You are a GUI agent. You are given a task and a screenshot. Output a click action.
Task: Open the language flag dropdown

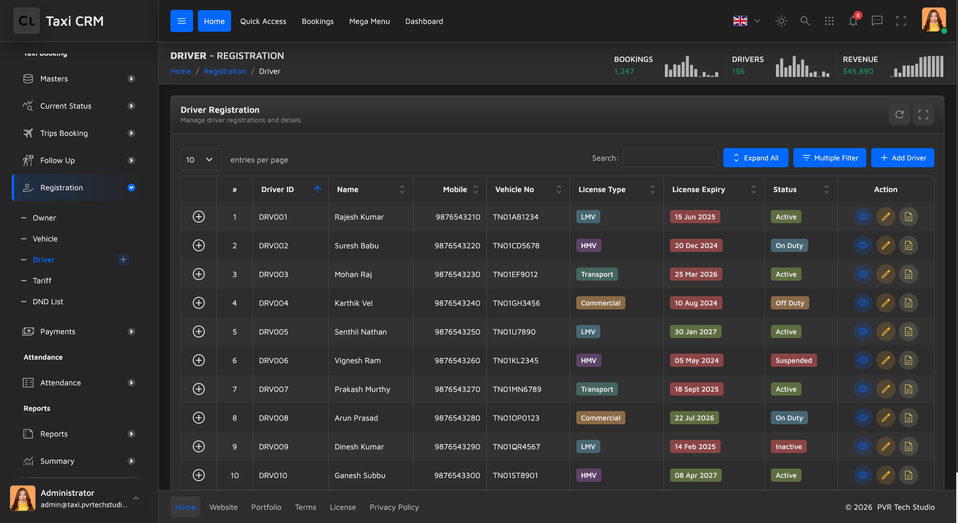click(746, 21)
